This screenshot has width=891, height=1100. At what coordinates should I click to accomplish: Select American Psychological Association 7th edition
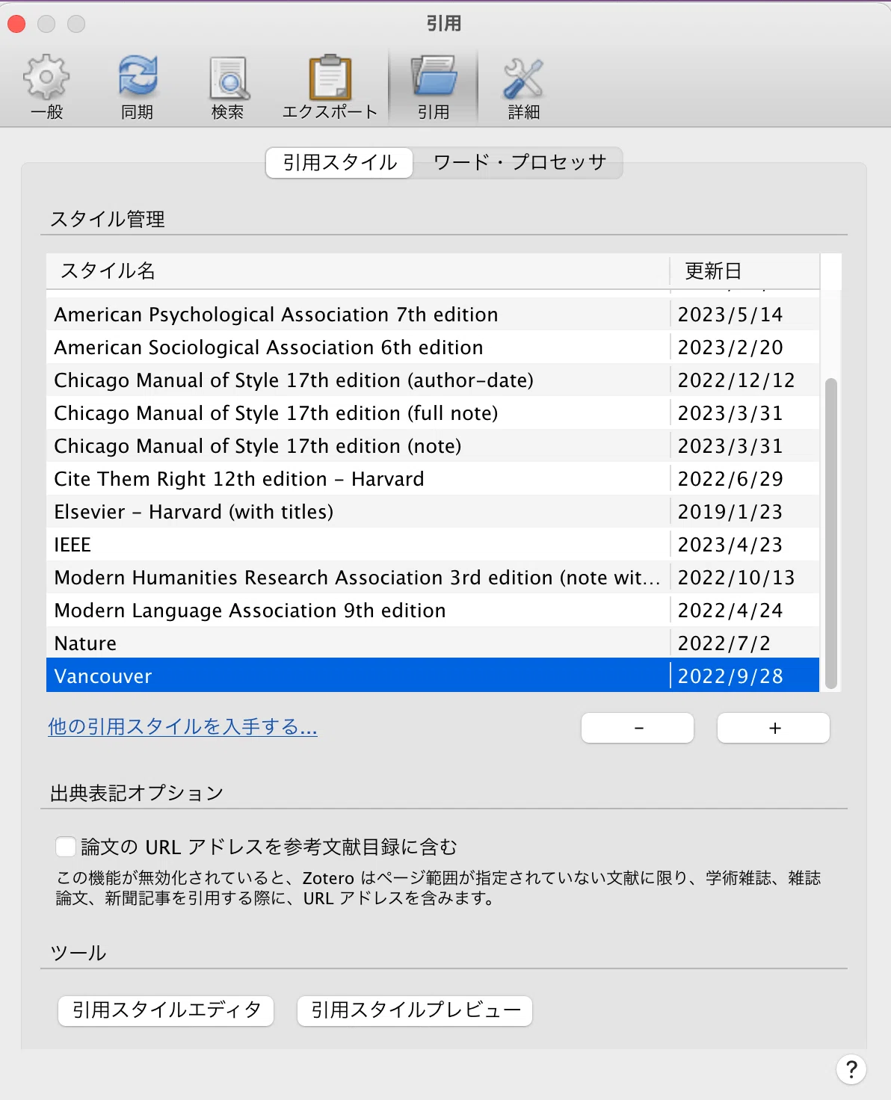433,315
